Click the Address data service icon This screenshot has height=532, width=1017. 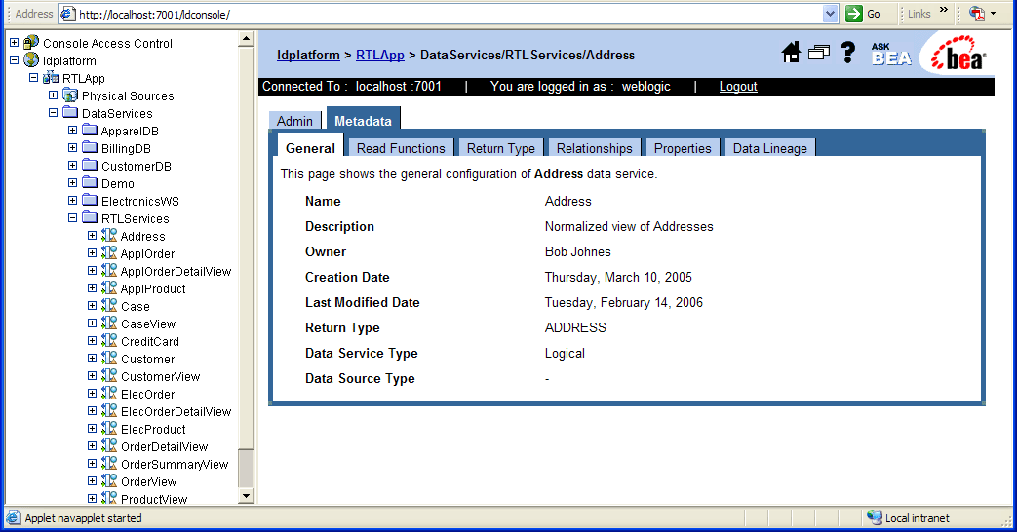pyautogui.click(x=109, y=235)
